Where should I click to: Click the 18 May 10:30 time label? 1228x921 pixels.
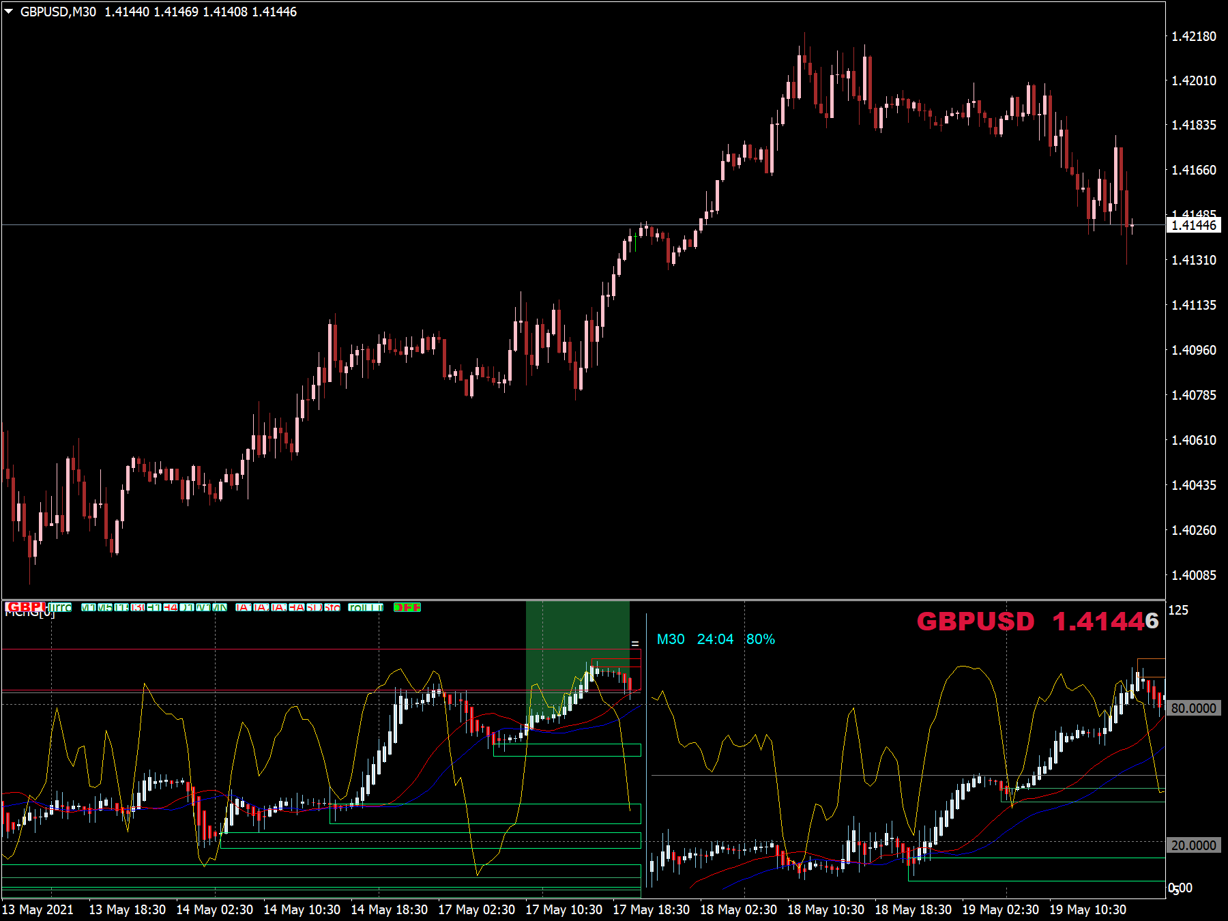(x=826, y=909)
